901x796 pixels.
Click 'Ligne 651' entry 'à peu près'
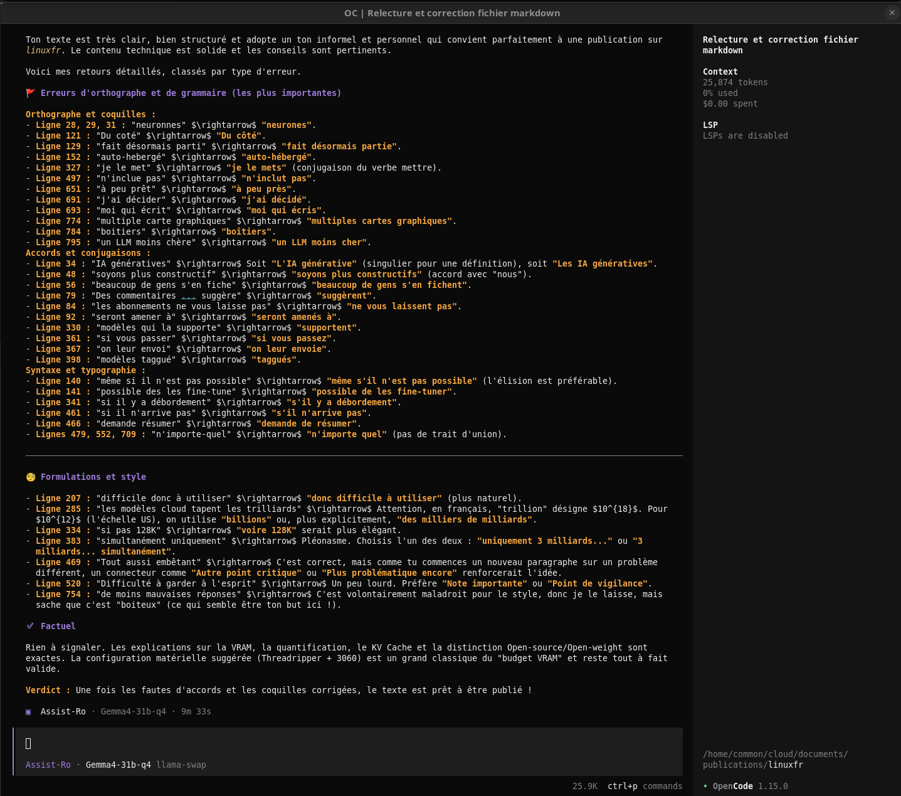pyautogui.click(x=161, y=189)
